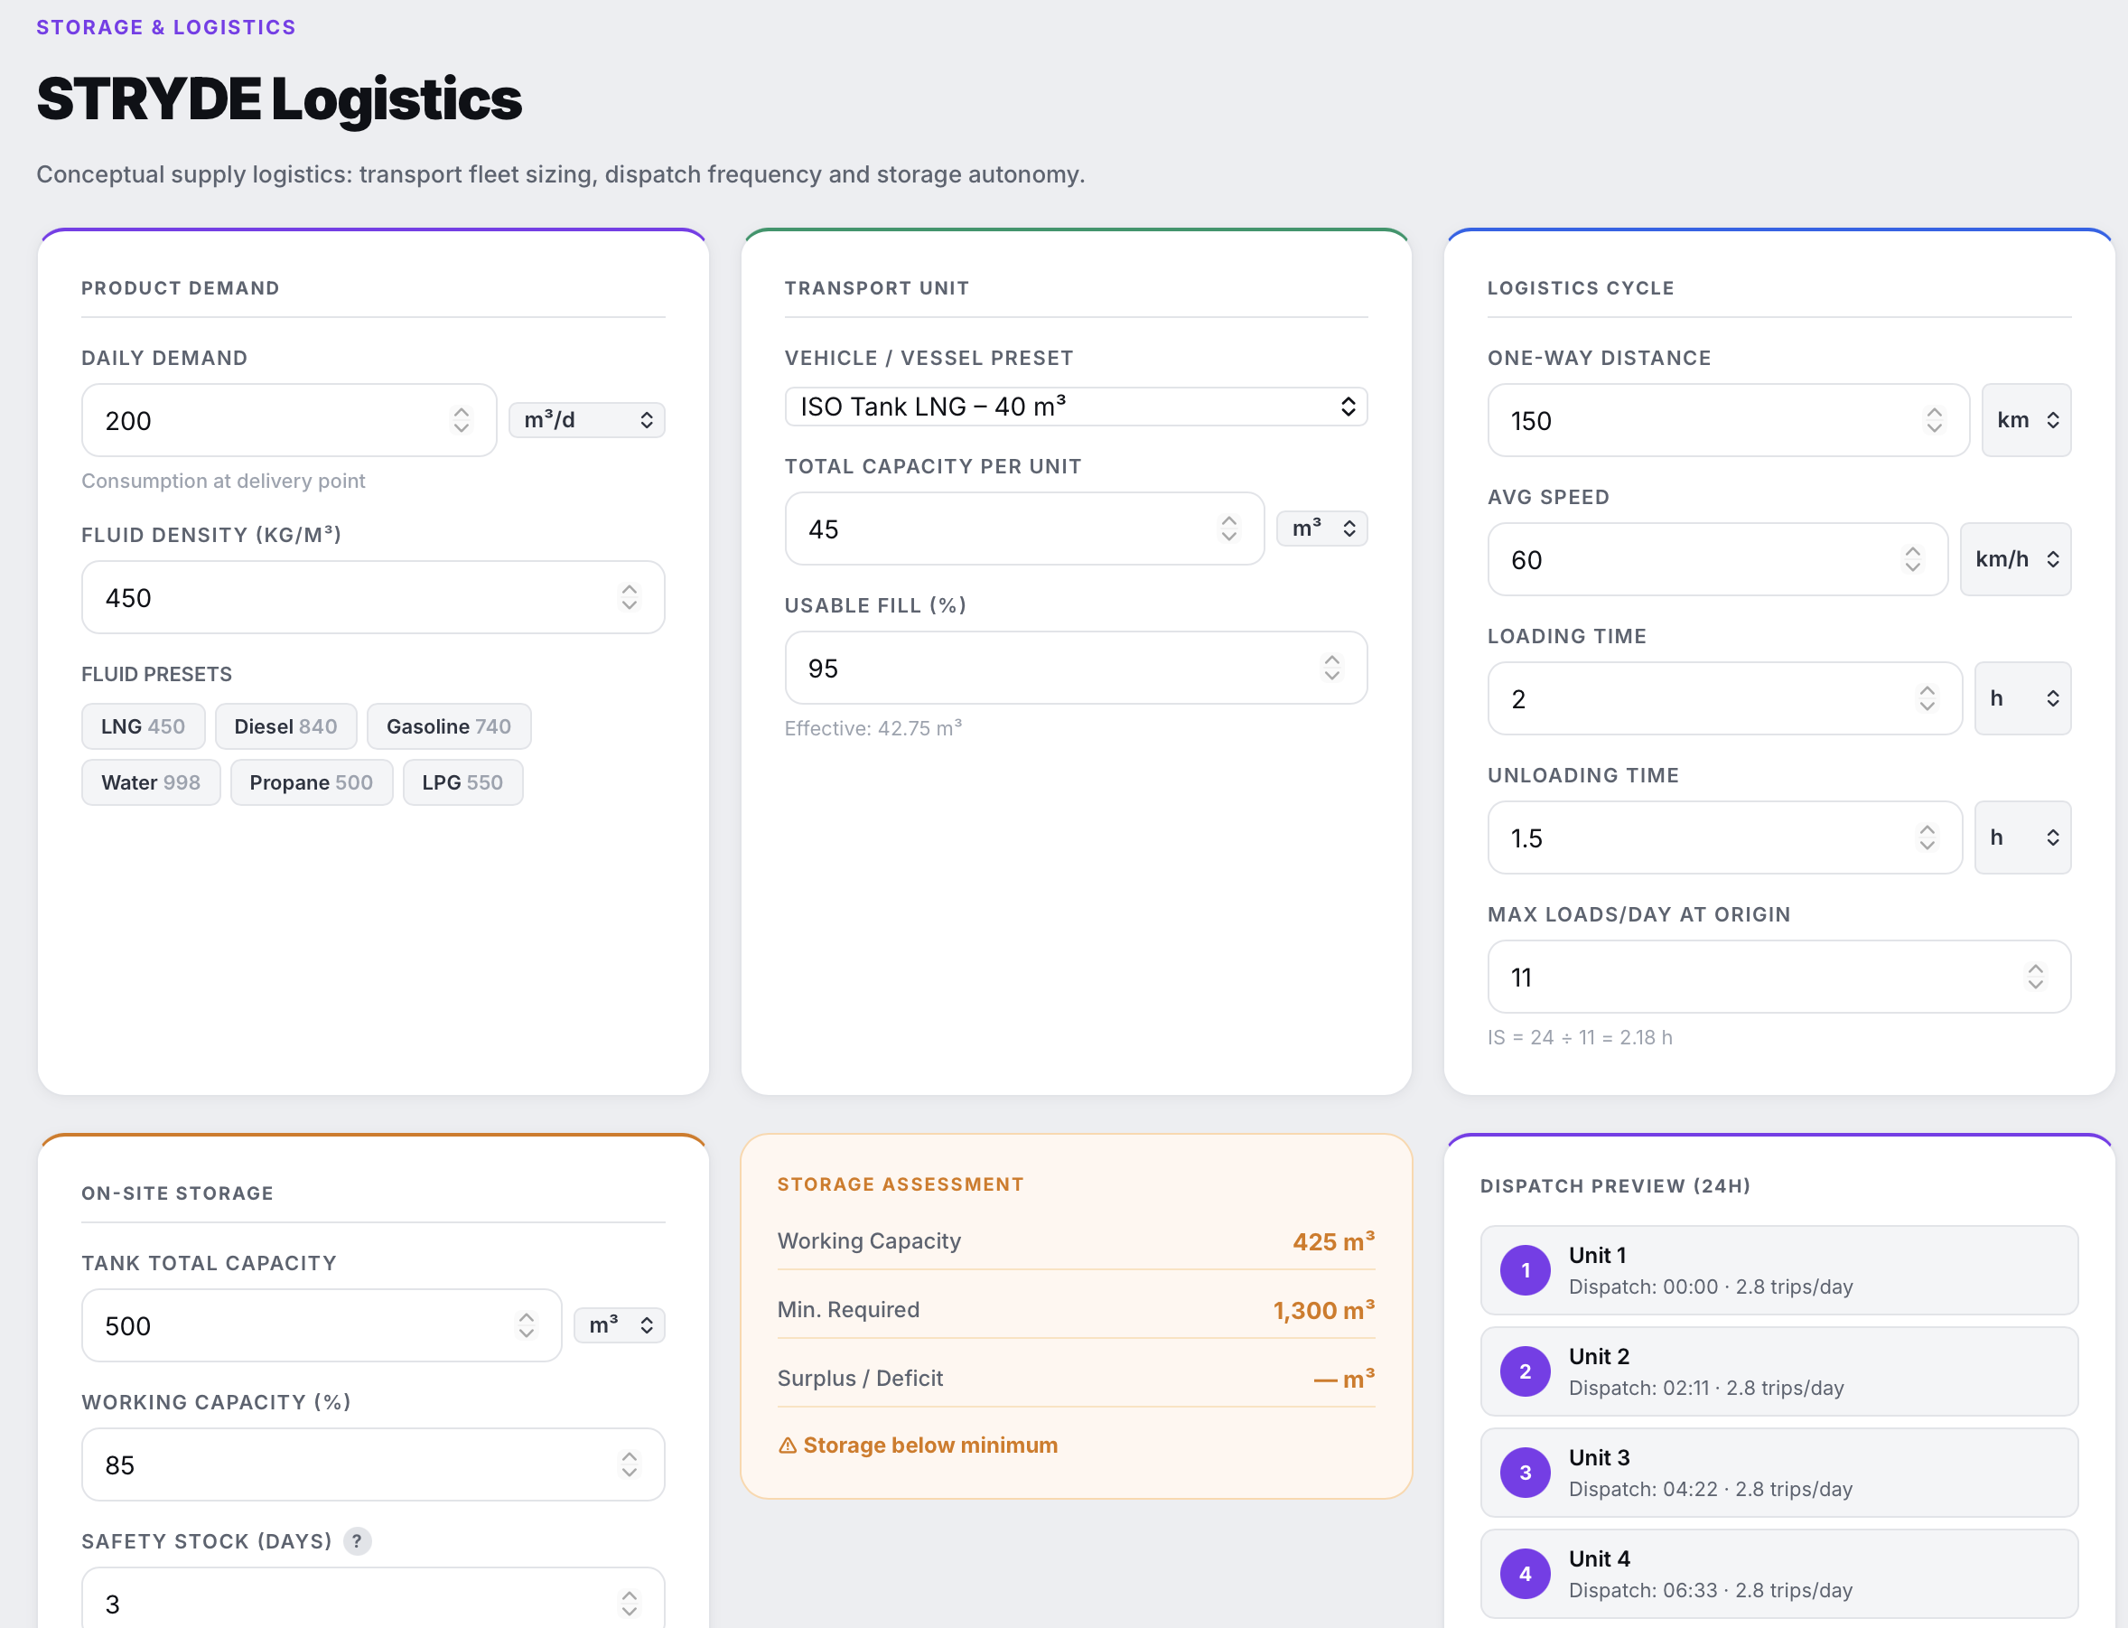Select the Diesel 840 fluid preset
The height and width of the screenshot is (1628, 2128).
pyautogui.click(x=285, y=725)
